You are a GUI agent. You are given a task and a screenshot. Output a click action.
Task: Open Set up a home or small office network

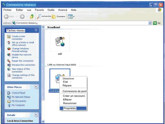point(23,44)
